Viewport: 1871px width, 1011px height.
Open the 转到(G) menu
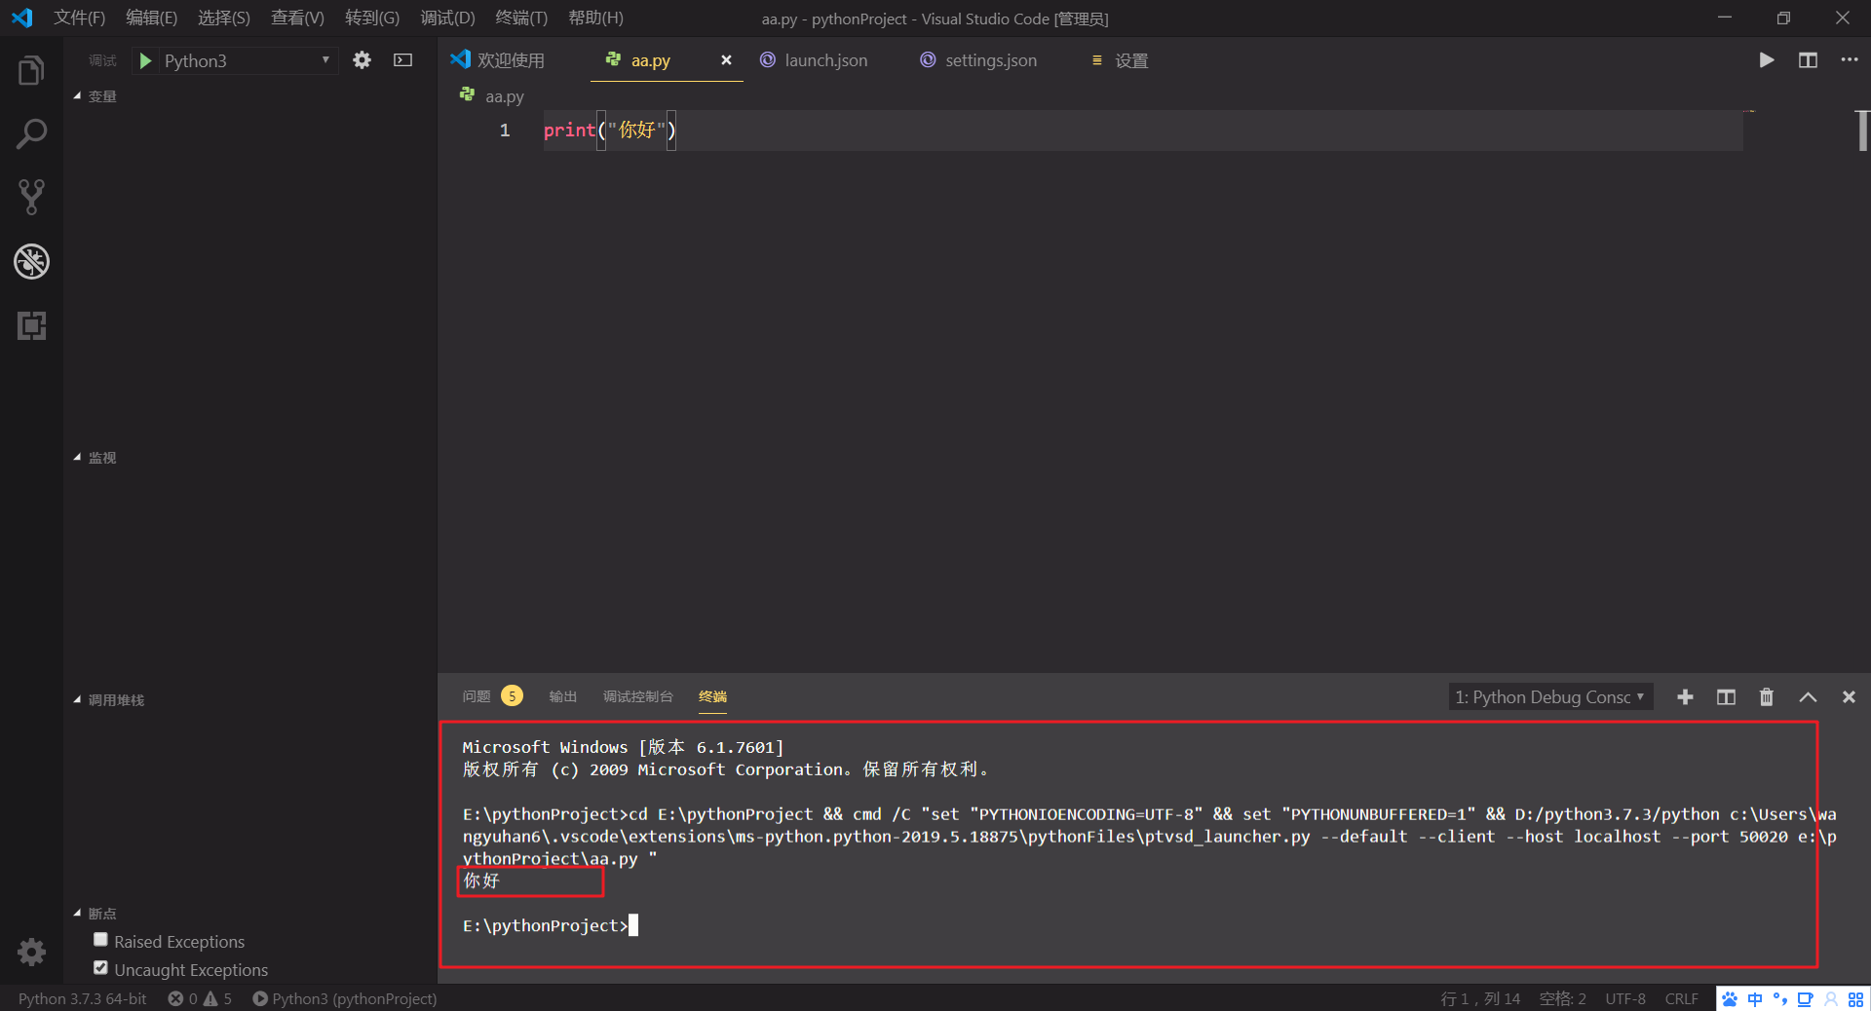(x=372, y=18)
